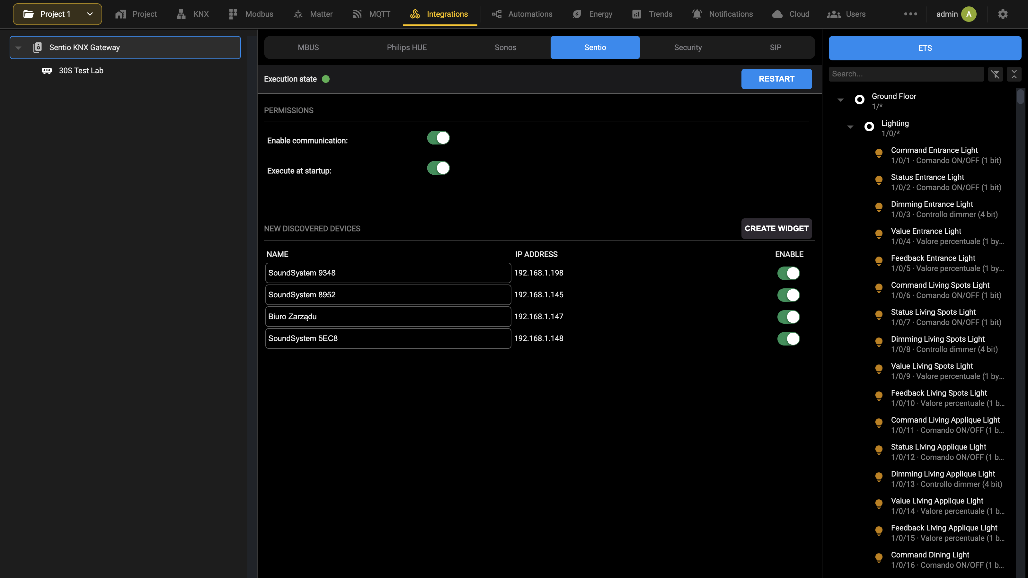
Task: Edit the SoundSystem 9348 name field
Action: tap(388, 273)
